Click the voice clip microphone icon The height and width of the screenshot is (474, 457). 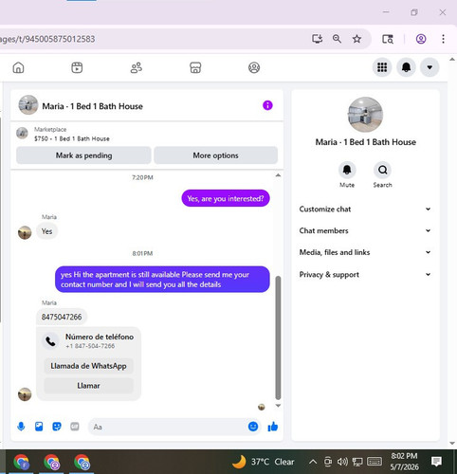(x=21, y=427)
